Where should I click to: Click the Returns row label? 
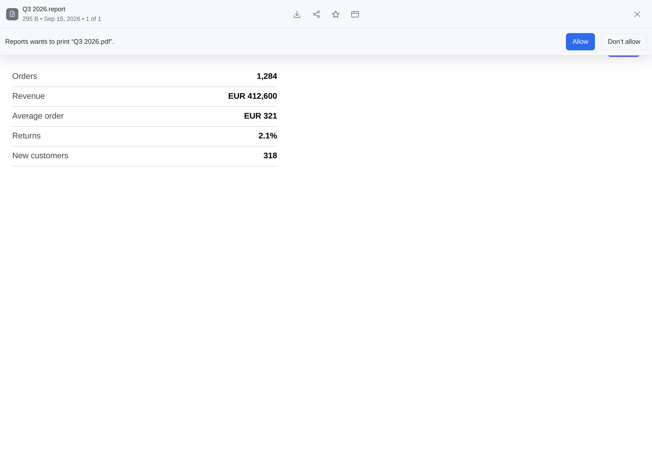pos(26,136)
